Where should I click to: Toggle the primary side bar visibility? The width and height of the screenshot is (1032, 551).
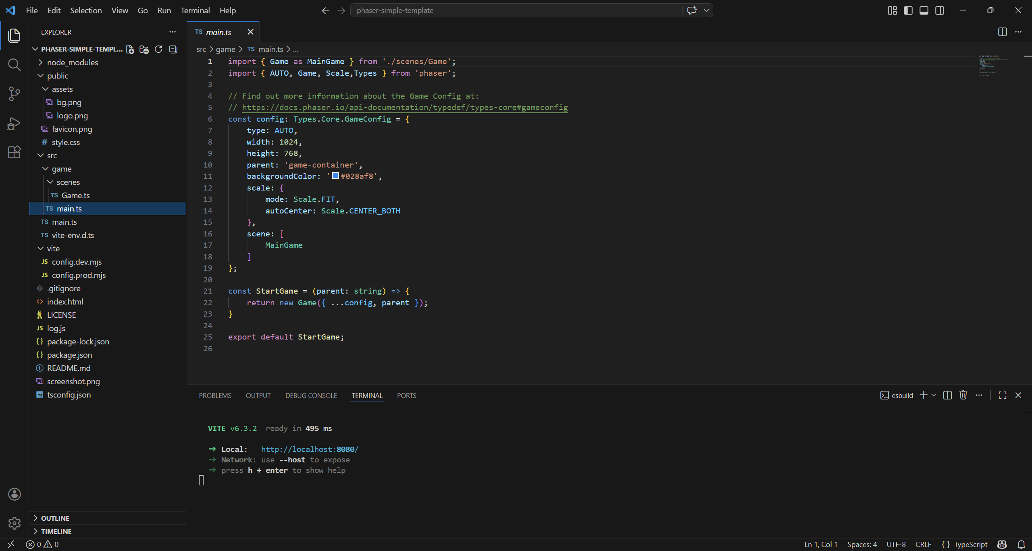(908, 10)
